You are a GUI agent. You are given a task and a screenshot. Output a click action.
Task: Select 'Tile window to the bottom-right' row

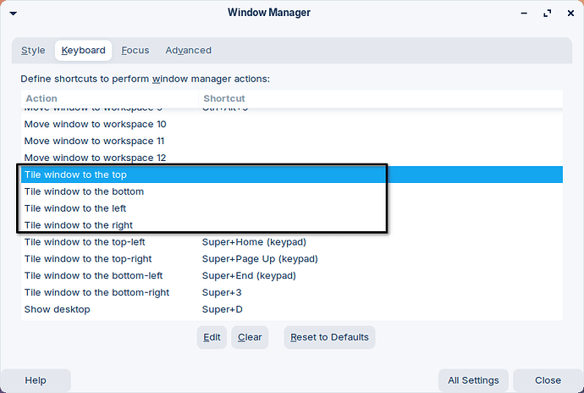click(96, 293)
